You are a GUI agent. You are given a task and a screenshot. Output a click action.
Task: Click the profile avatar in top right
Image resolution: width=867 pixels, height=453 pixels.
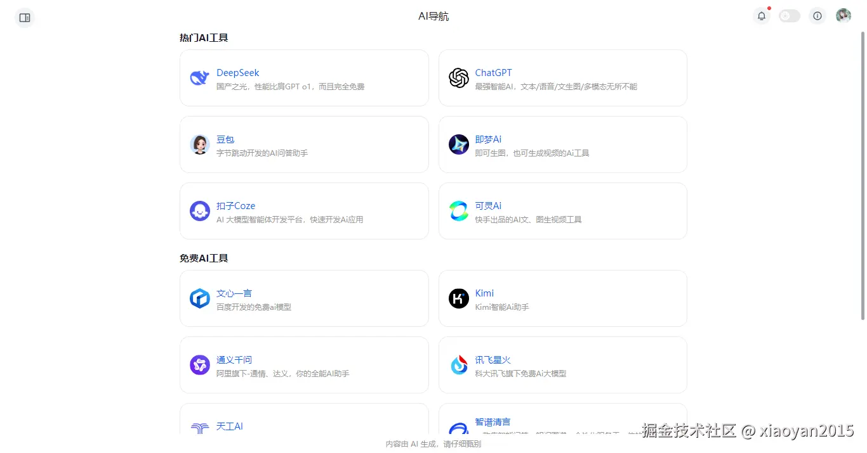pyautogui.click(x=844, y=15)
